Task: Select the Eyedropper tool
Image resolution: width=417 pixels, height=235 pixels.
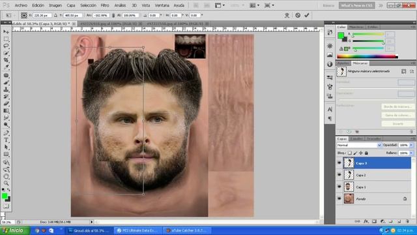Action: point(6,67)
